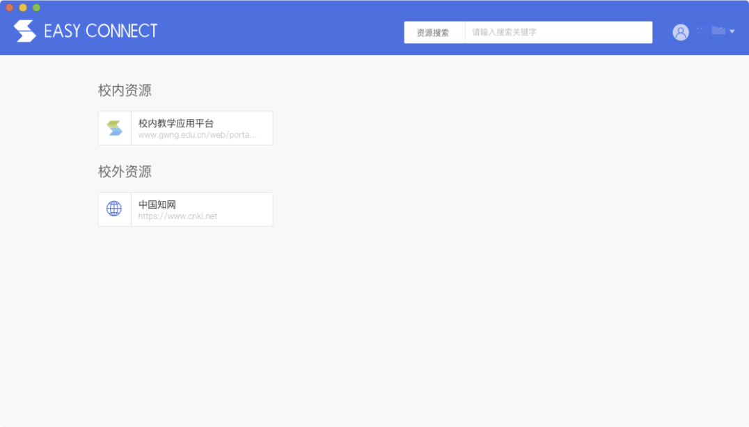Click the Easy Connect logo icon
The image size is (749, 427).
(25, 31)
